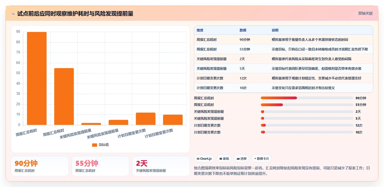Click the dashboard title 试点前后应同时观察维护耗时与风险发现提前量

[75, 14]
